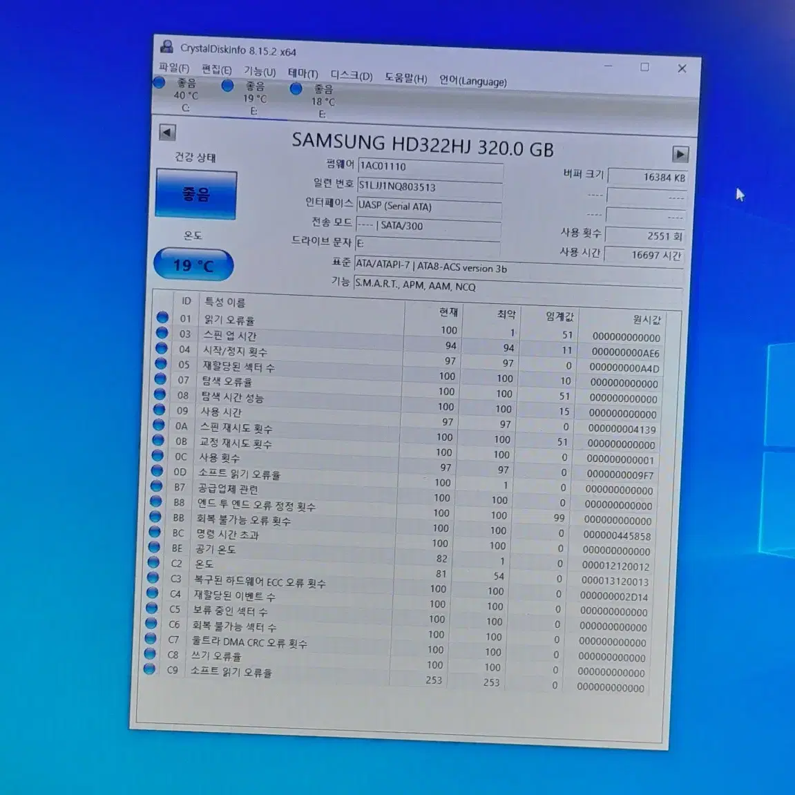Click the status dot for ID 09
Viewport: 795px width, 795px height.
pos(159,409)
